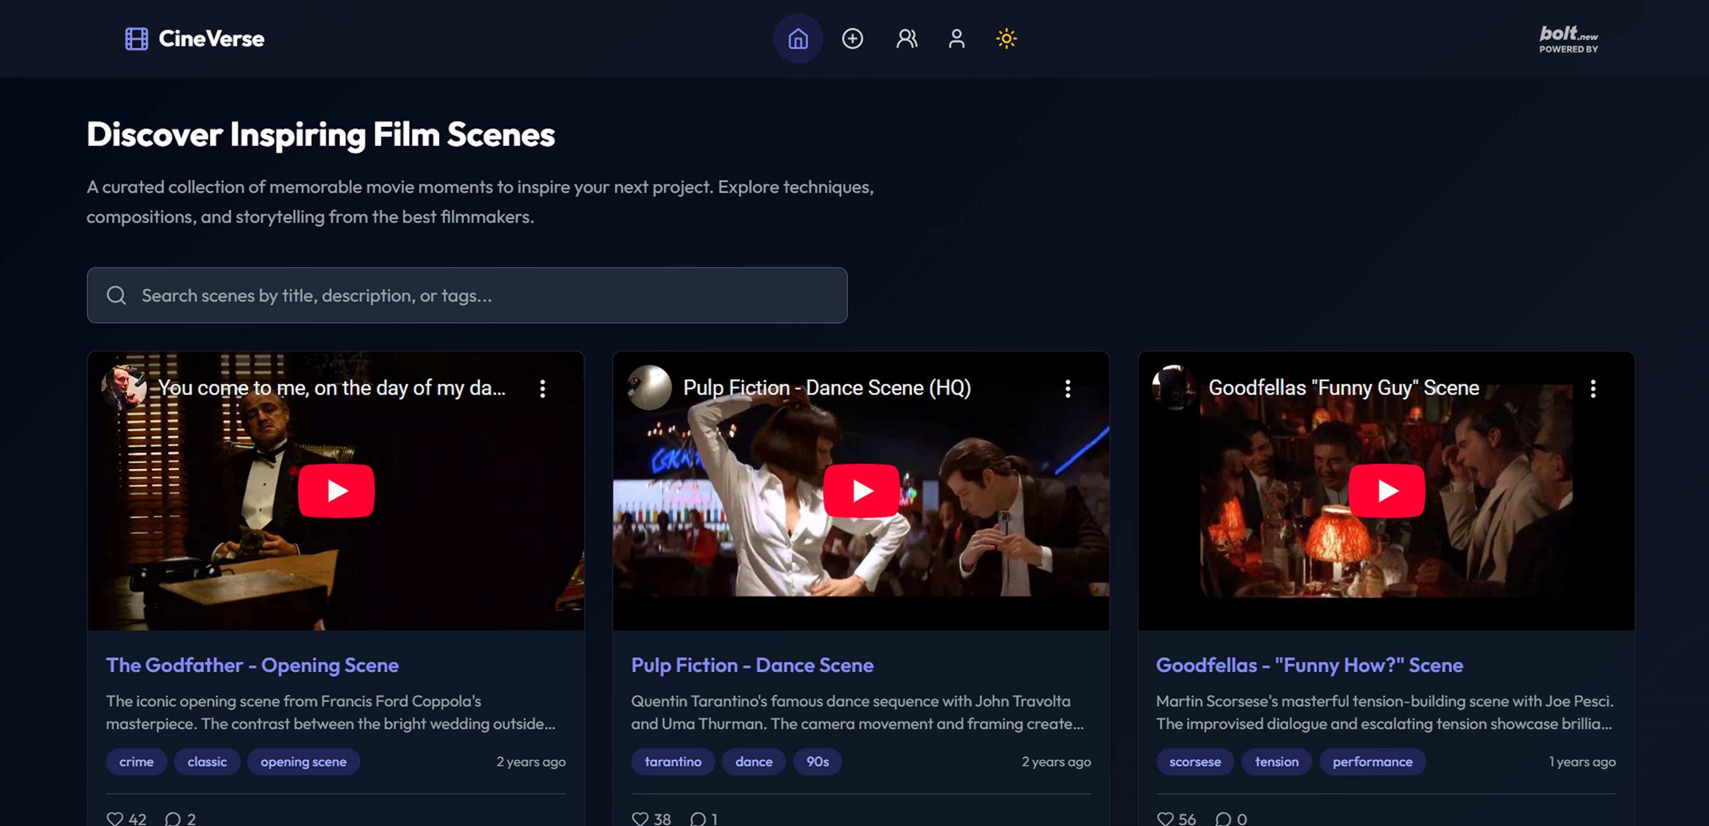The width and height of the screenshot is (1709, 826).
Task: Open The Godfather - Opening Scene title link
Action: pos(252,665)
